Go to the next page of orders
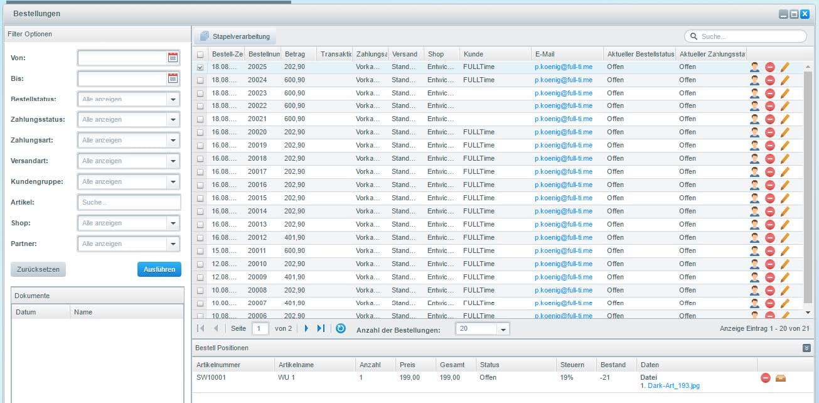Screen dimensions: 819x403 coord(306,328)
